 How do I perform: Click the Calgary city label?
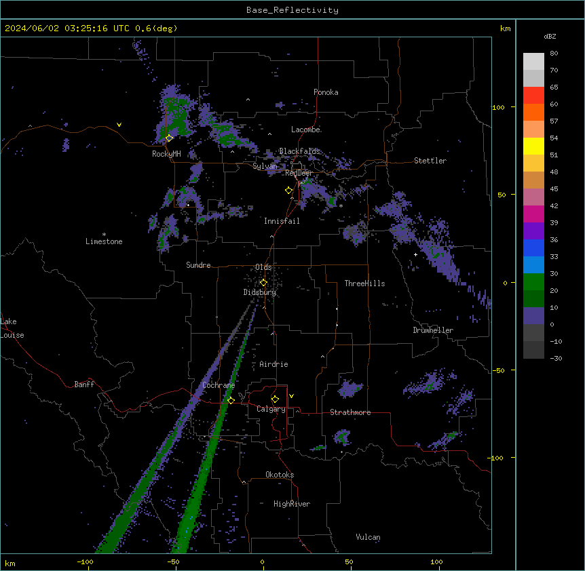(x=271, y=409)
